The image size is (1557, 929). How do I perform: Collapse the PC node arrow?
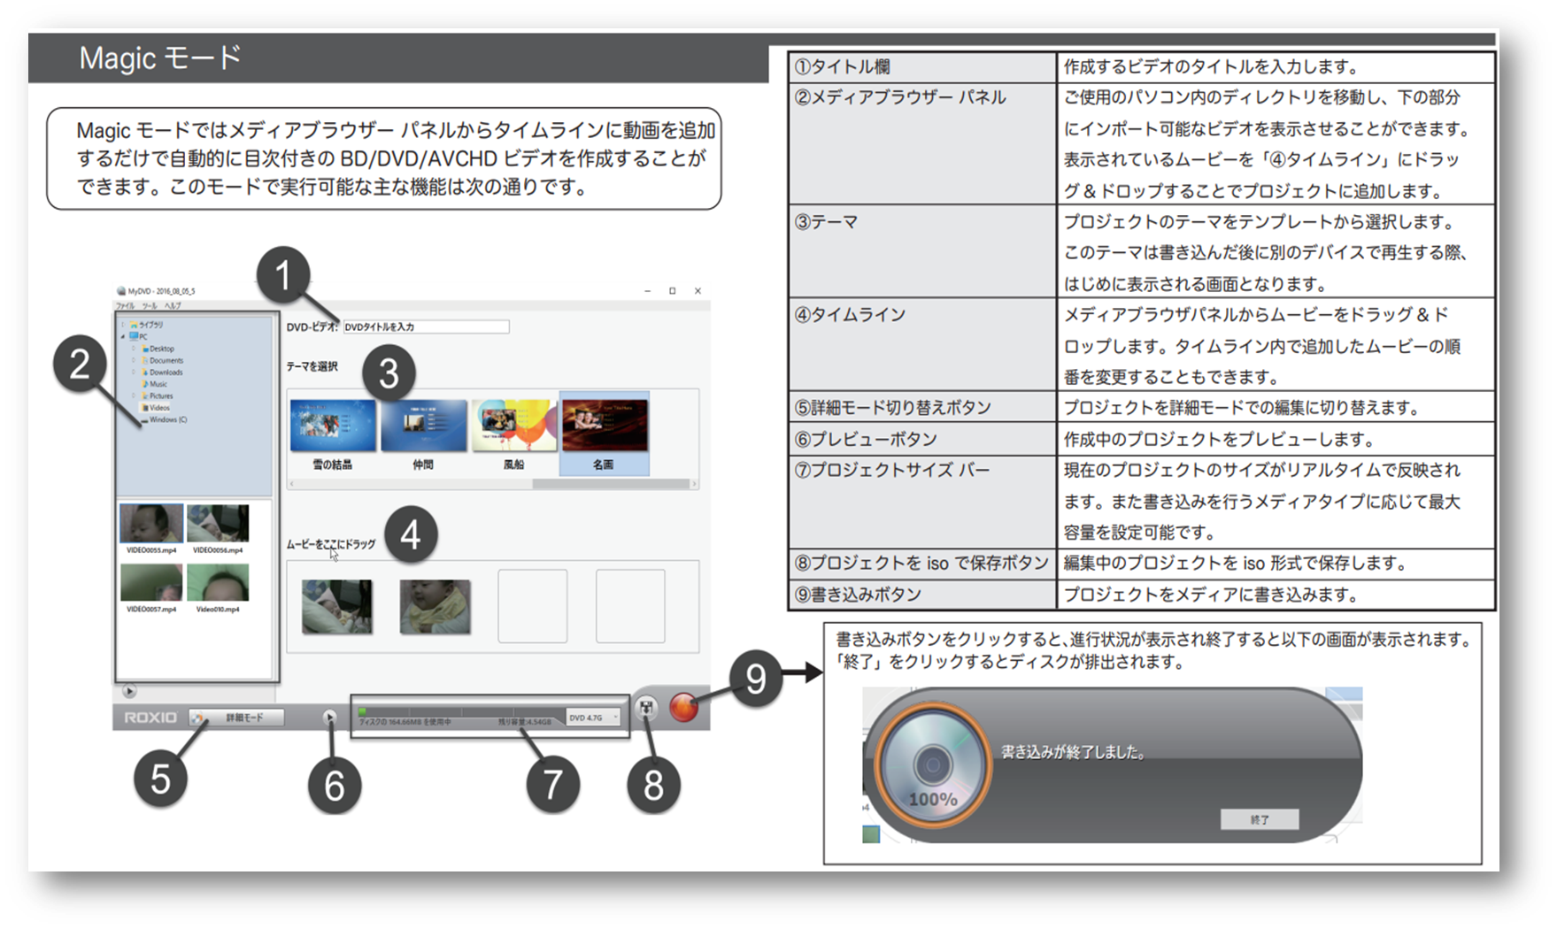[x=122, y=337]
